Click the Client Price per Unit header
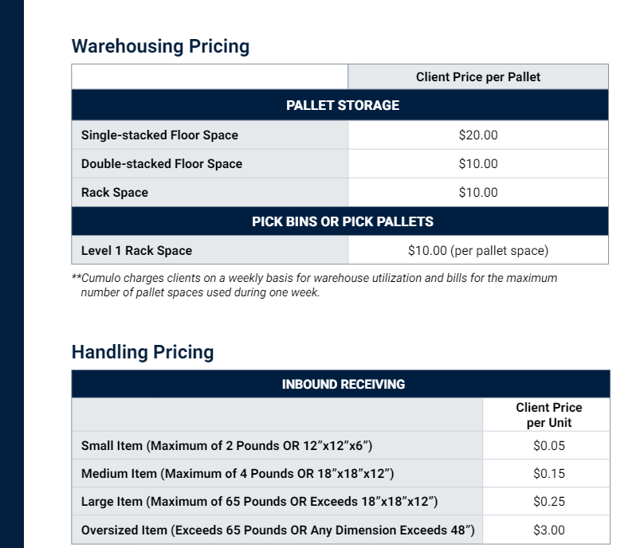This screenshot has height=548, width=644. [x=548, y=415]
